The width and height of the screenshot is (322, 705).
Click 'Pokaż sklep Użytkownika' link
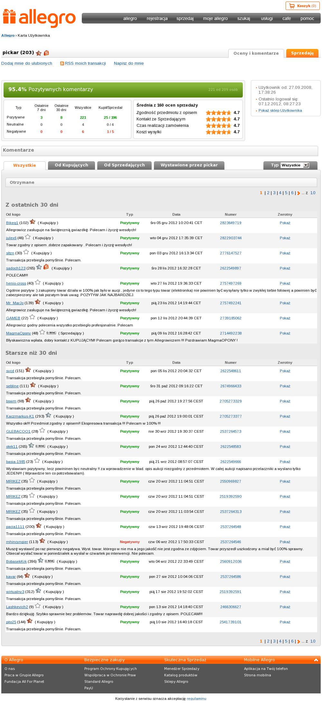[x=280, y=110]
